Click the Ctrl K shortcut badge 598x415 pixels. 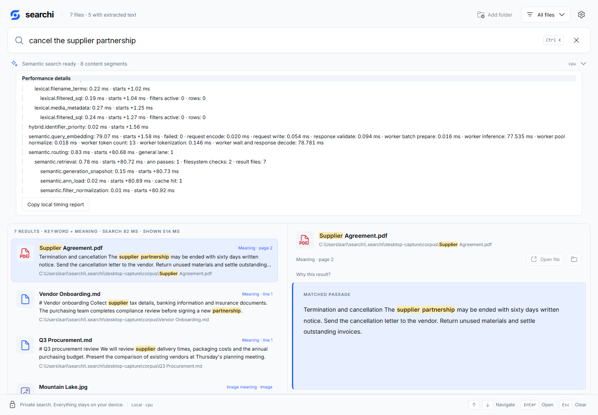tap(554, 40)
